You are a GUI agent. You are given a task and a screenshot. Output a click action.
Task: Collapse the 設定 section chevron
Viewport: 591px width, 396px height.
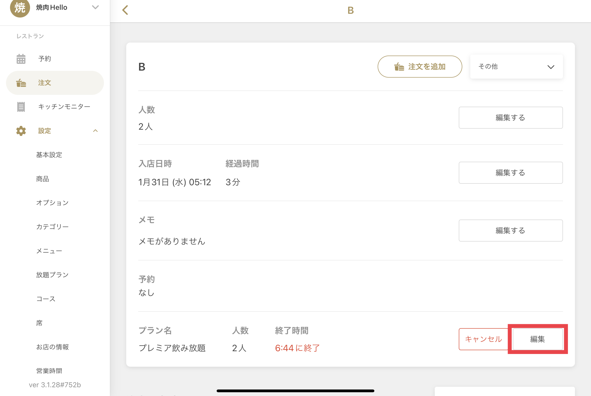(x=95, y=131)
